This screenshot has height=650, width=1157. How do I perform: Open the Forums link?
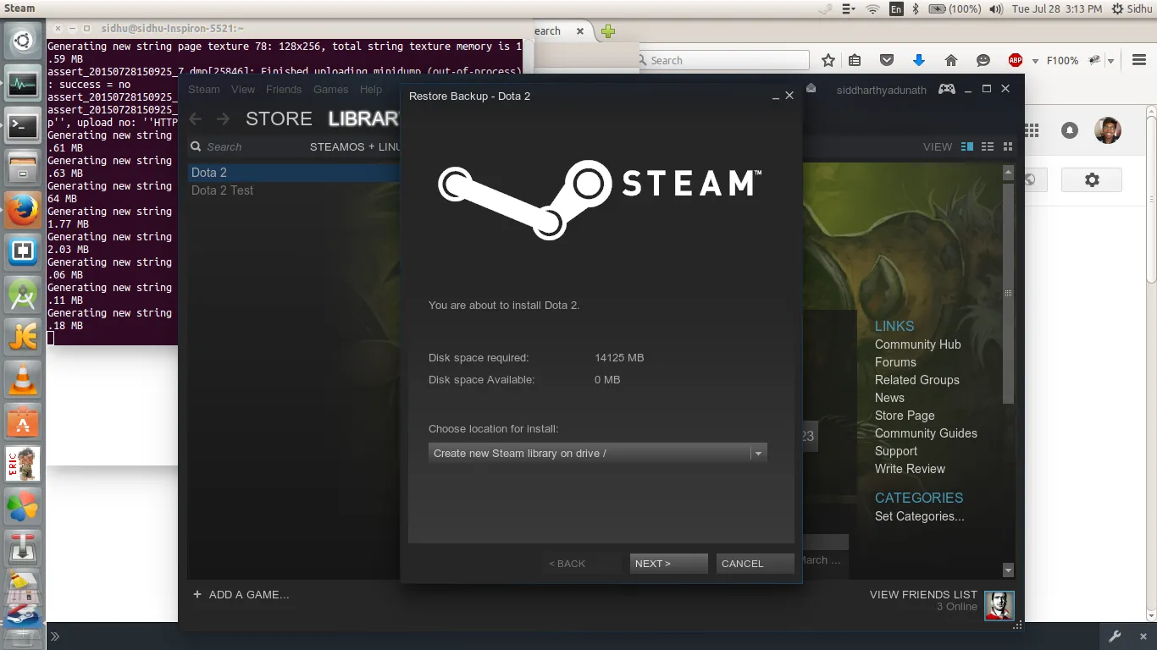[895, 362]
